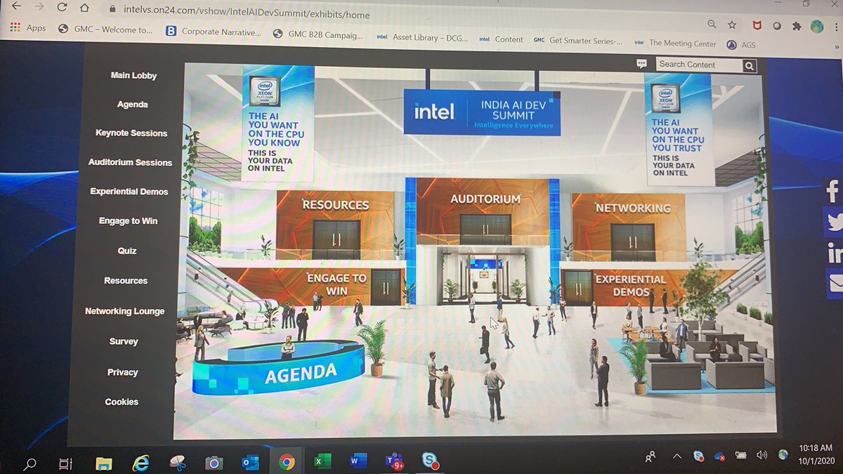
Task: Open the Privacy link in side menu
Action: click(x=122, y=372)
